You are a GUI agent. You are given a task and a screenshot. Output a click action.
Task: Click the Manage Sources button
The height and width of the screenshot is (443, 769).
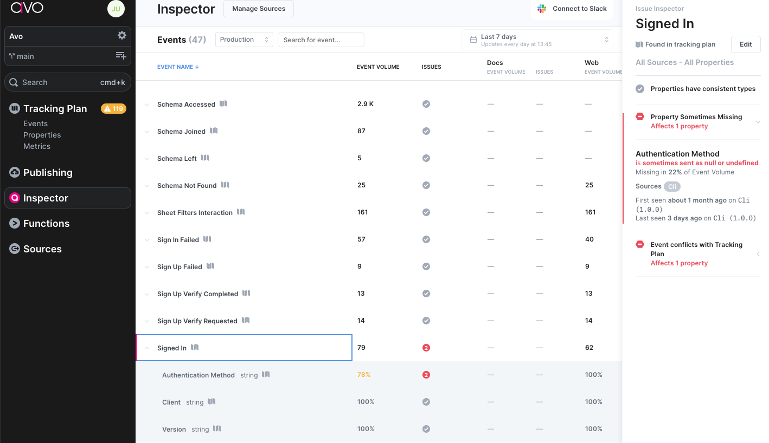click(258, 9)
